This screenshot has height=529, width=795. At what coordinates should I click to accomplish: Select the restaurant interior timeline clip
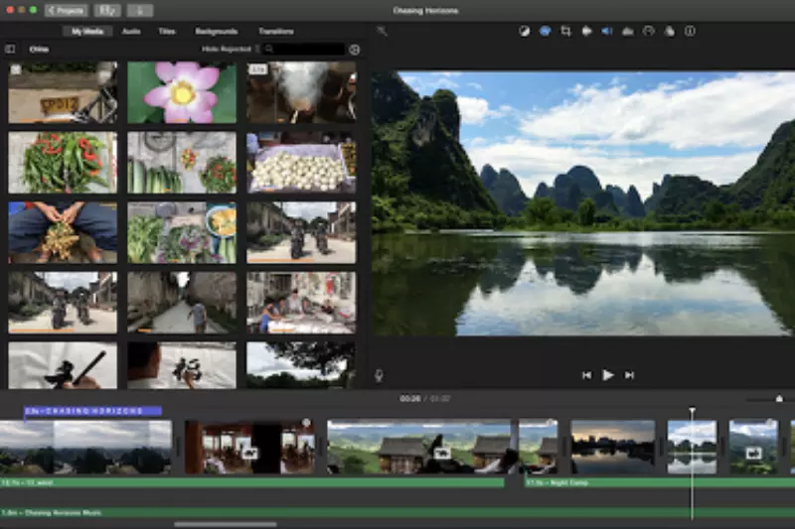250,447
